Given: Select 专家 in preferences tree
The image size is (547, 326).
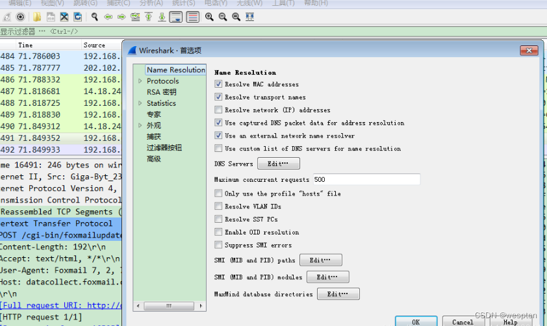Looking at the screenshot, I should coord(153,114).
